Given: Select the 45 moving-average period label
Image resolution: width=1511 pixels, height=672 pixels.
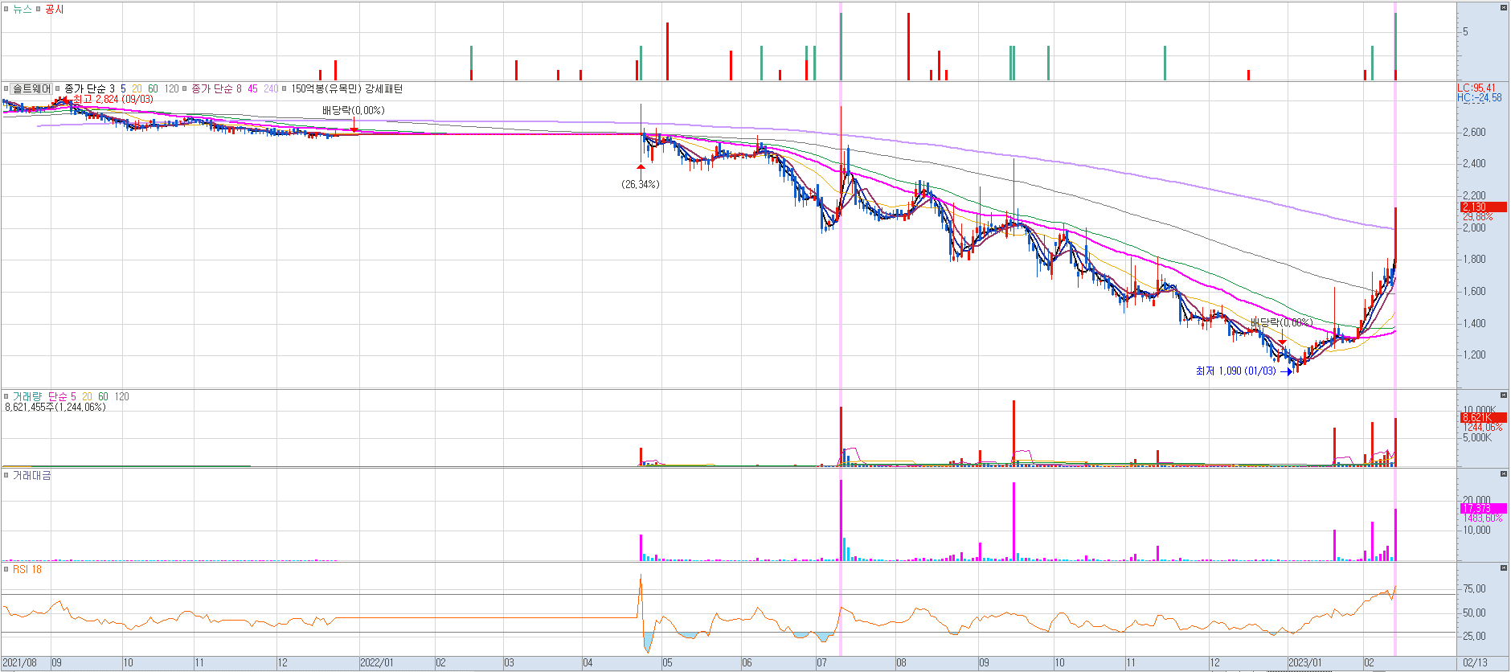Looking at the screenshot, I should click(252, 88).
